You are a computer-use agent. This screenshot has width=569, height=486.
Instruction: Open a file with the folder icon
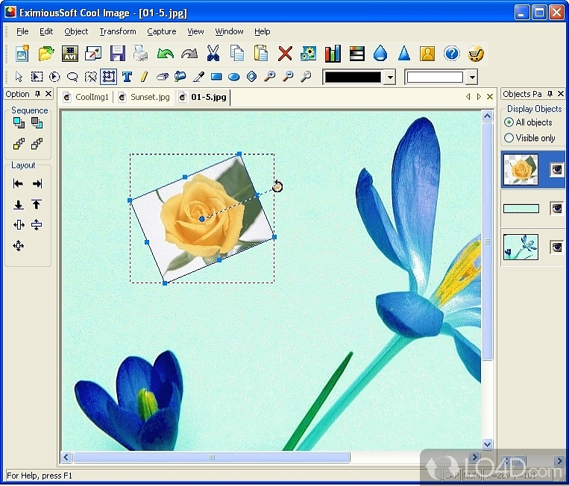[x=46, y=54]
